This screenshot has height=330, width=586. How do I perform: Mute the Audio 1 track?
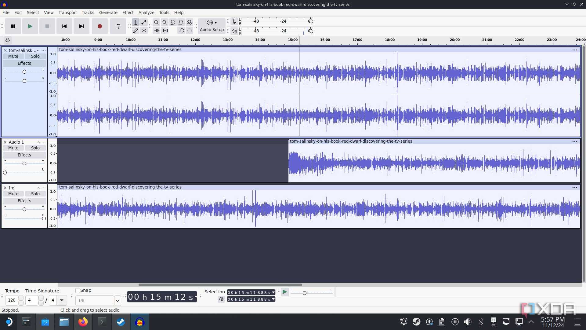(13, 148)
